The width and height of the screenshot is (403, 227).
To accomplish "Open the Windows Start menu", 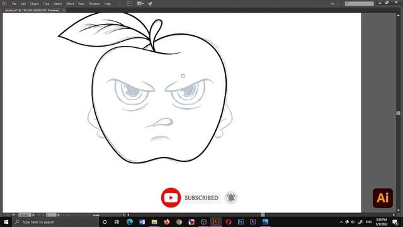I will (x=6, y=222).
